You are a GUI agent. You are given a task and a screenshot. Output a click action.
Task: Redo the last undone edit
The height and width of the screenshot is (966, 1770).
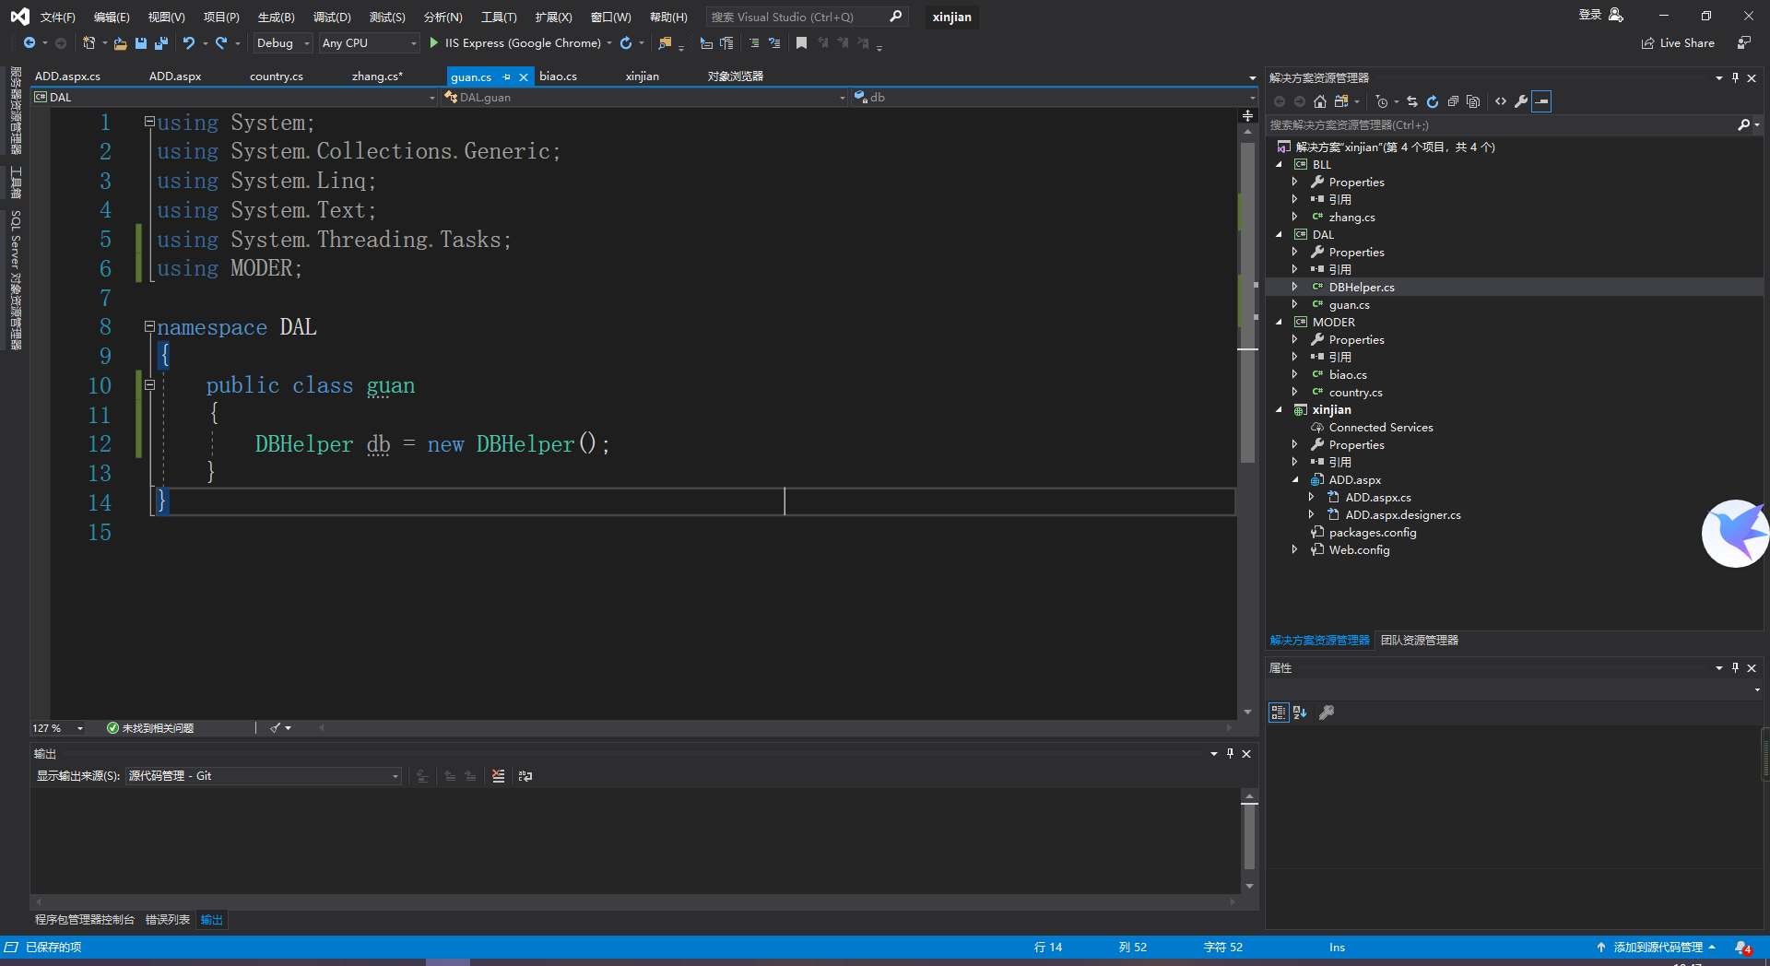coord(221,43)
